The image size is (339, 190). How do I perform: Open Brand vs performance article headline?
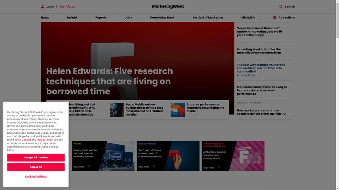206,108
